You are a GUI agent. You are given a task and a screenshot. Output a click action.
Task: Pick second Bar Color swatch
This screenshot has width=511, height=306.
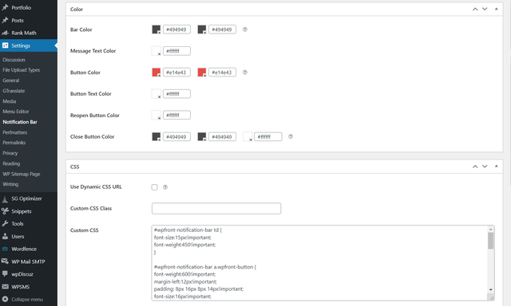202,29
